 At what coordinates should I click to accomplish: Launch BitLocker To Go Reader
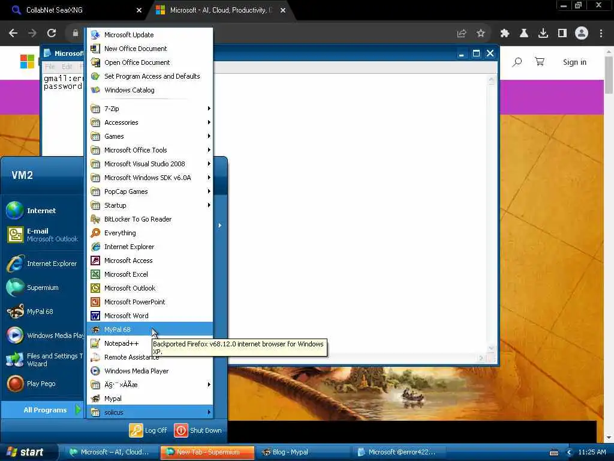click(x=149, y=219)
